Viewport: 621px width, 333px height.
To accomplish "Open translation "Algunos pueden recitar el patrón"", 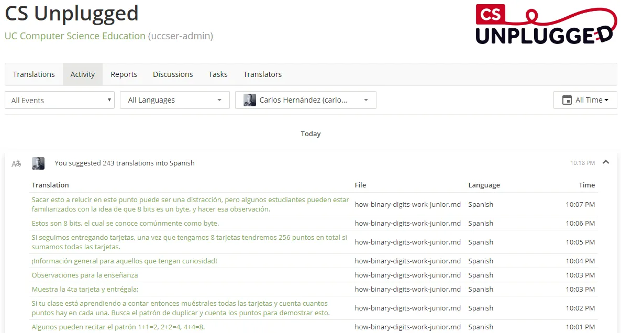I will coord(118,327).
